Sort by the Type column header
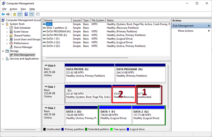This screenshot has width=212, height=137. [86, 20]
